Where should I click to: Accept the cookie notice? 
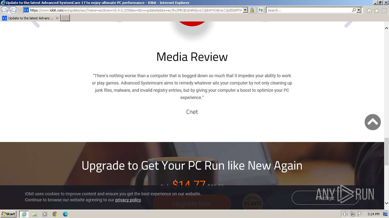point(325,198)
